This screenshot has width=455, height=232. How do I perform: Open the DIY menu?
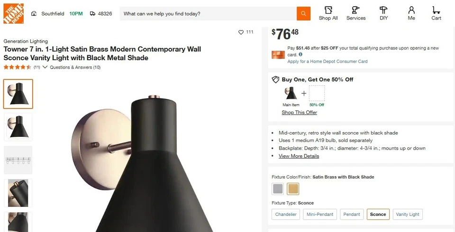383,13
